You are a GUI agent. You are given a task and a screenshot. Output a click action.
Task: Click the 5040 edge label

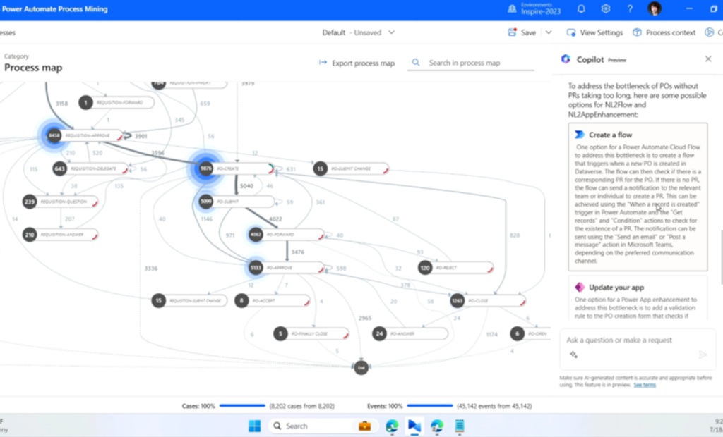[246, 186]
